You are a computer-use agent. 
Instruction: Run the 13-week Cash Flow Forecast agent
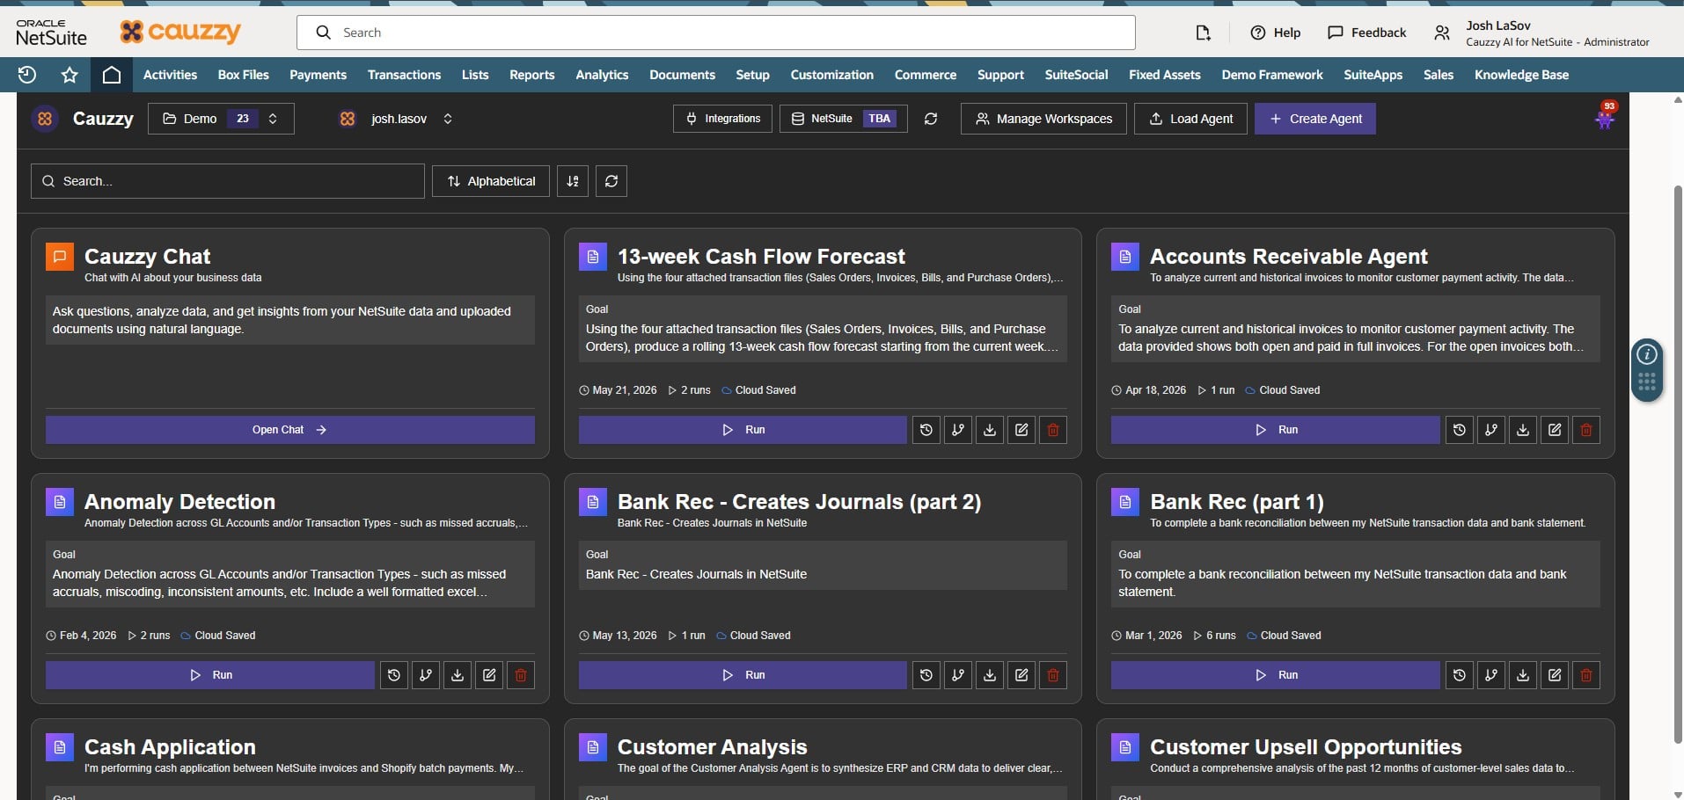tap(743, 430)
